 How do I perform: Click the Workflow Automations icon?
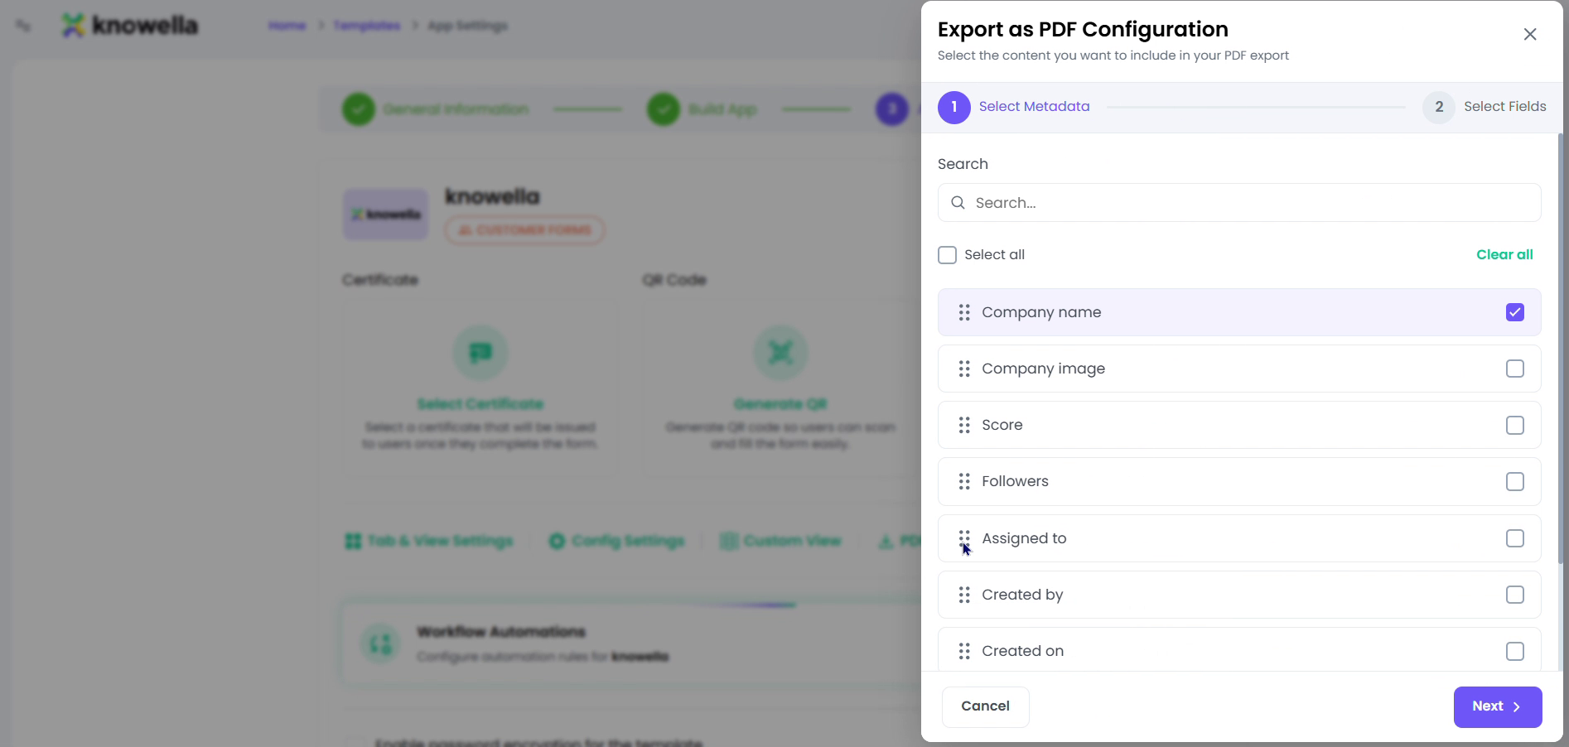[380, 644]
